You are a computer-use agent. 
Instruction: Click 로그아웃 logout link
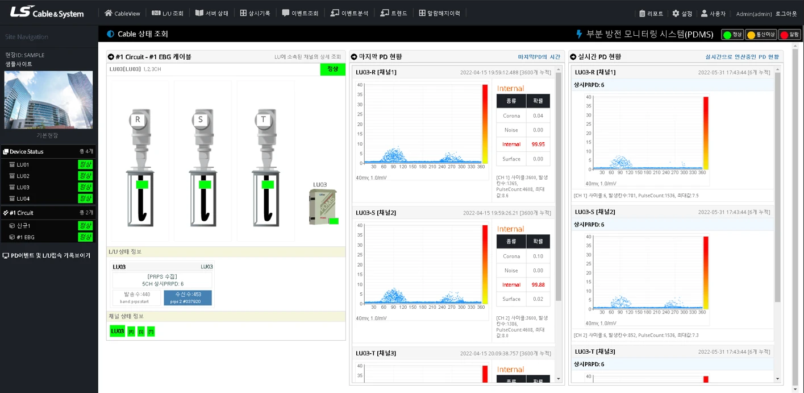[786, 14]
